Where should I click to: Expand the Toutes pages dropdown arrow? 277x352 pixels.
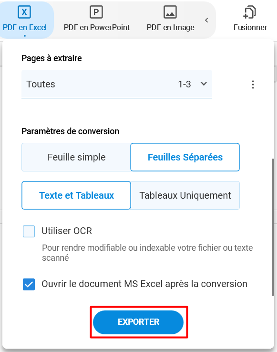(204, 84)
